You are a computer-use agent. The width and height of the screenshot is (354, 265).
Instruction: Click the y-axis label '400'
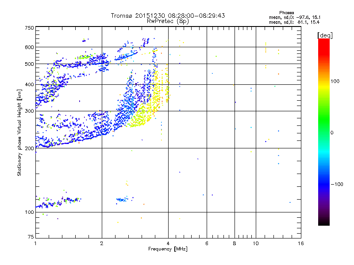click(29, 84)
